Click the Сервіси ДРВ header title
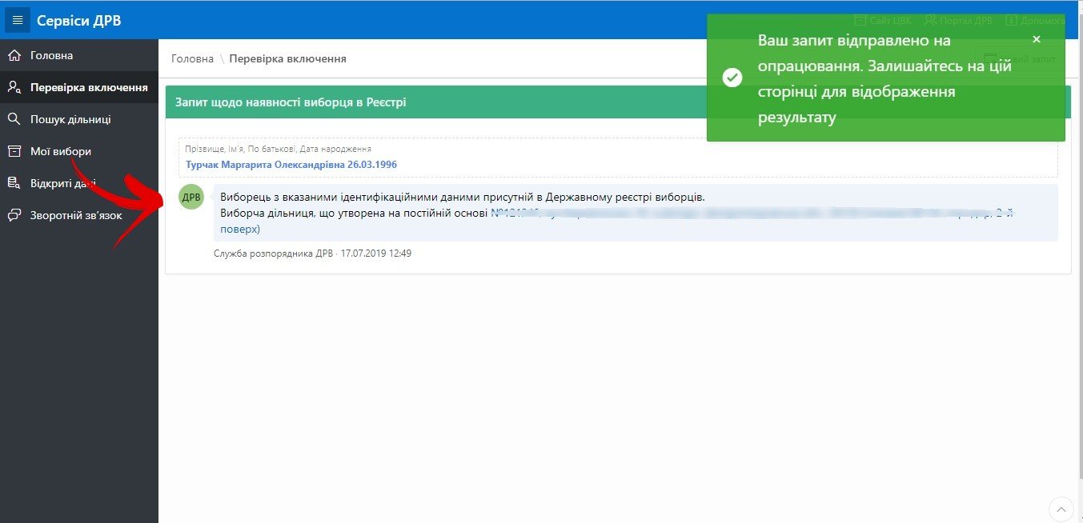Image resolution: width=1083 pixels, height=523 pixels. click(x=79, y=21)
